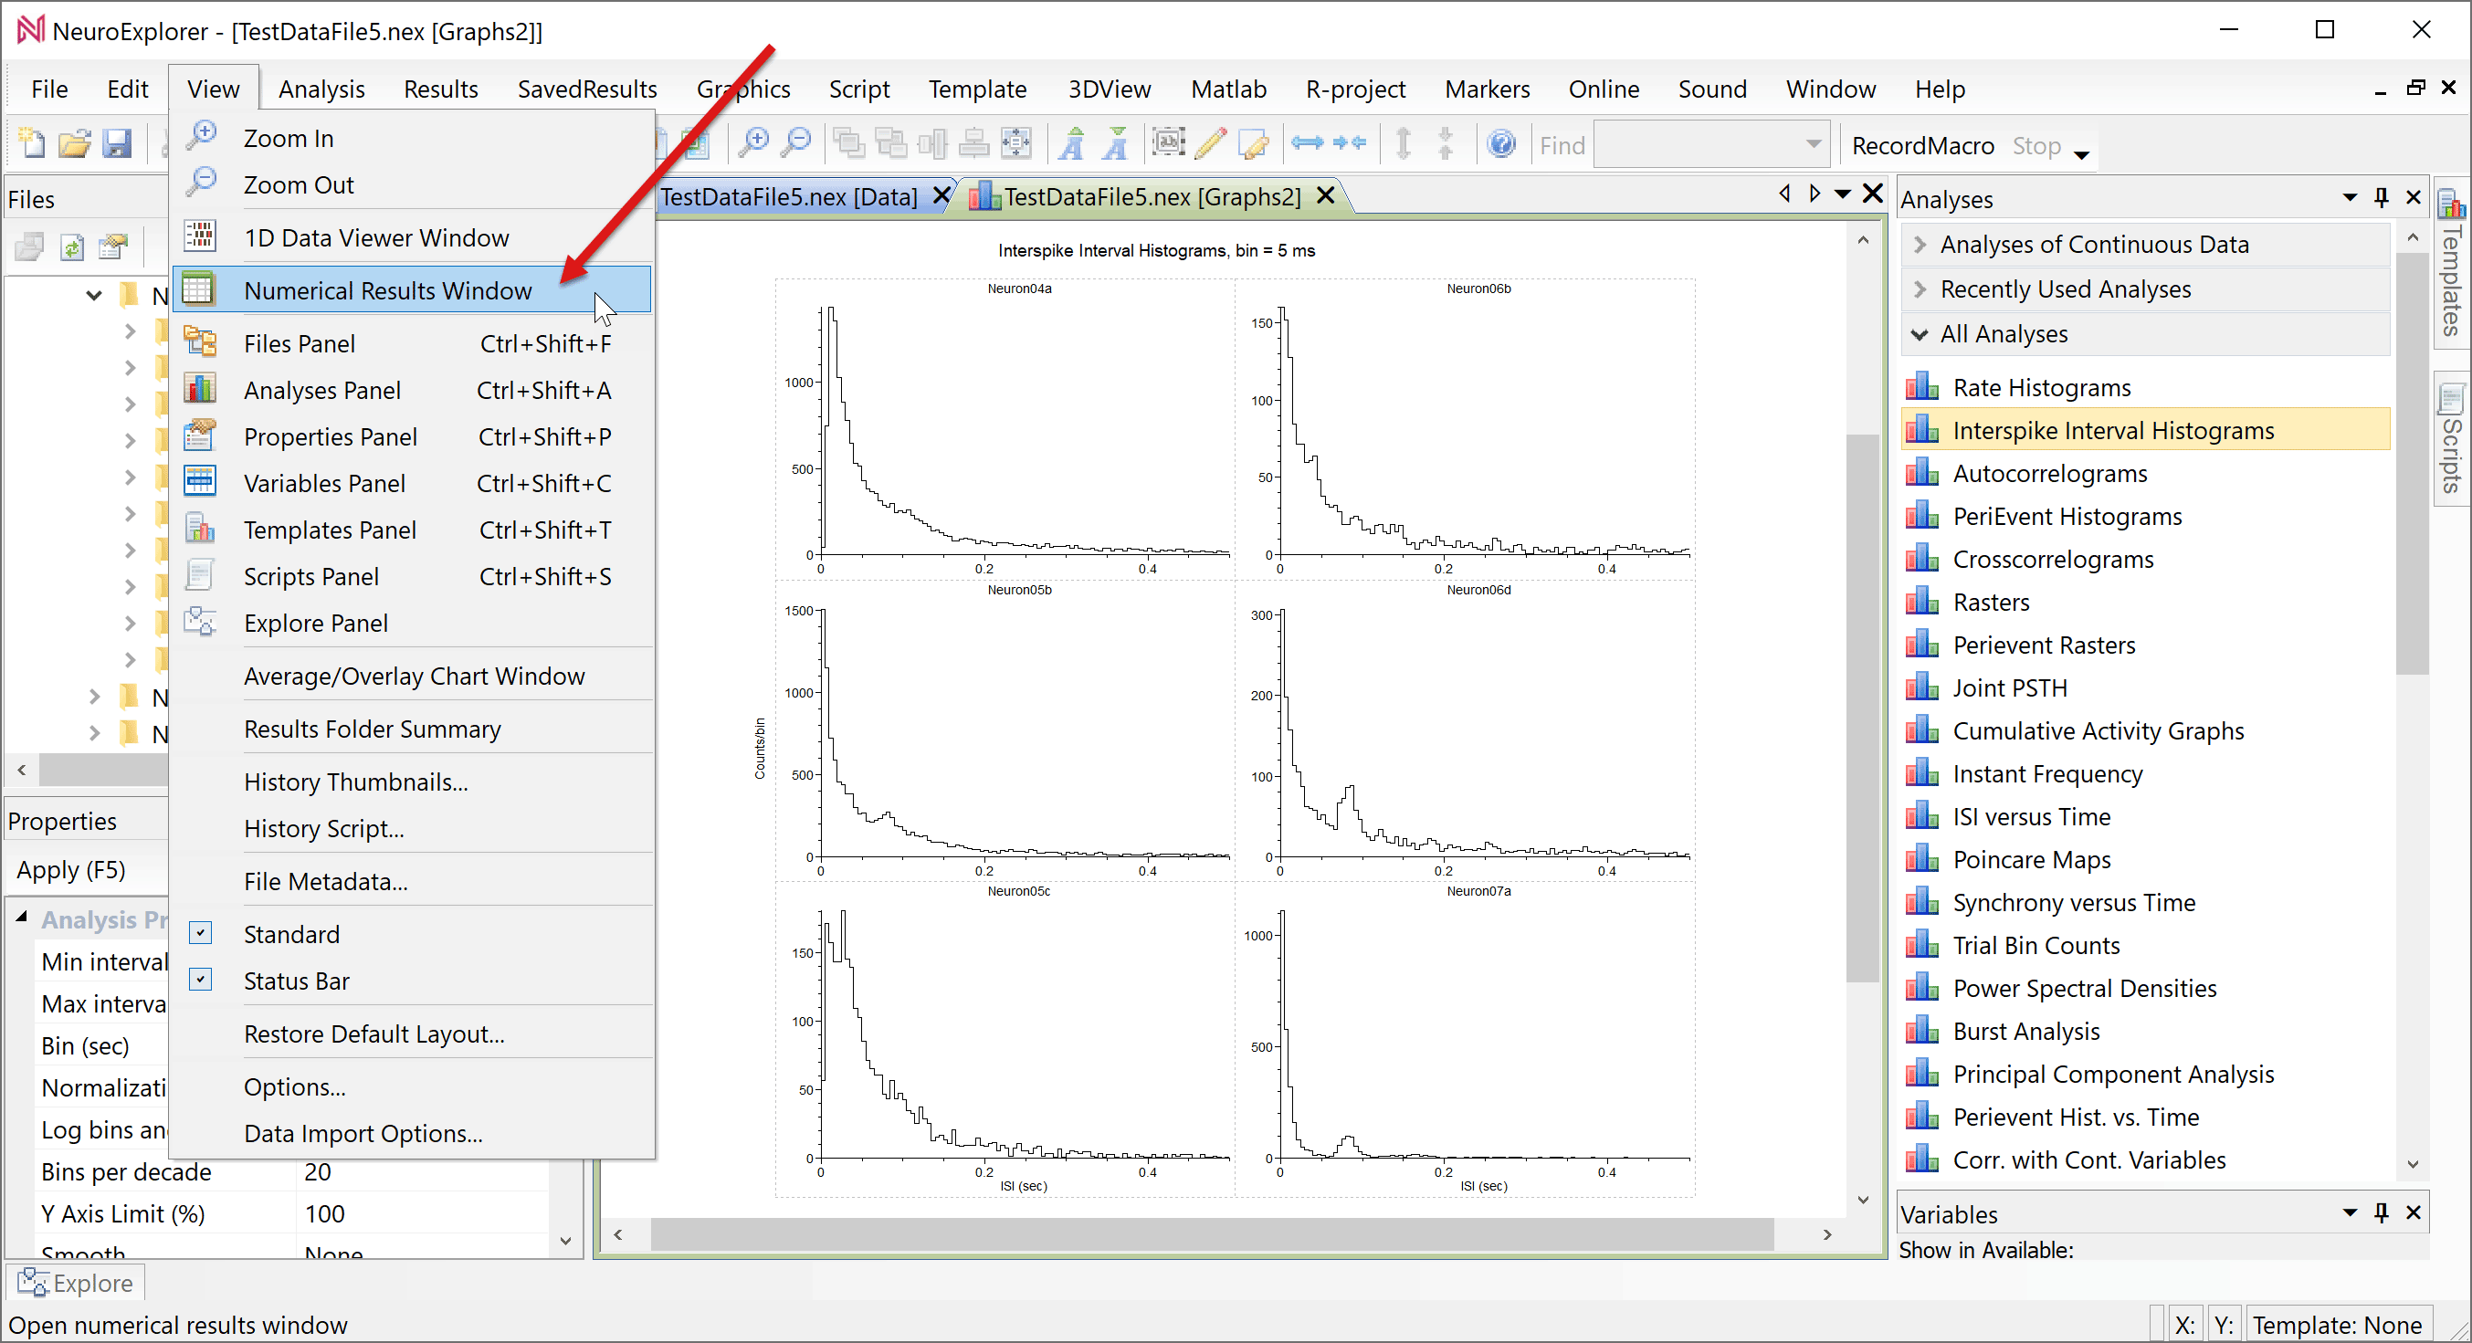
Task: Open the Scripts side tab icon
Action: coord(2451,397)
